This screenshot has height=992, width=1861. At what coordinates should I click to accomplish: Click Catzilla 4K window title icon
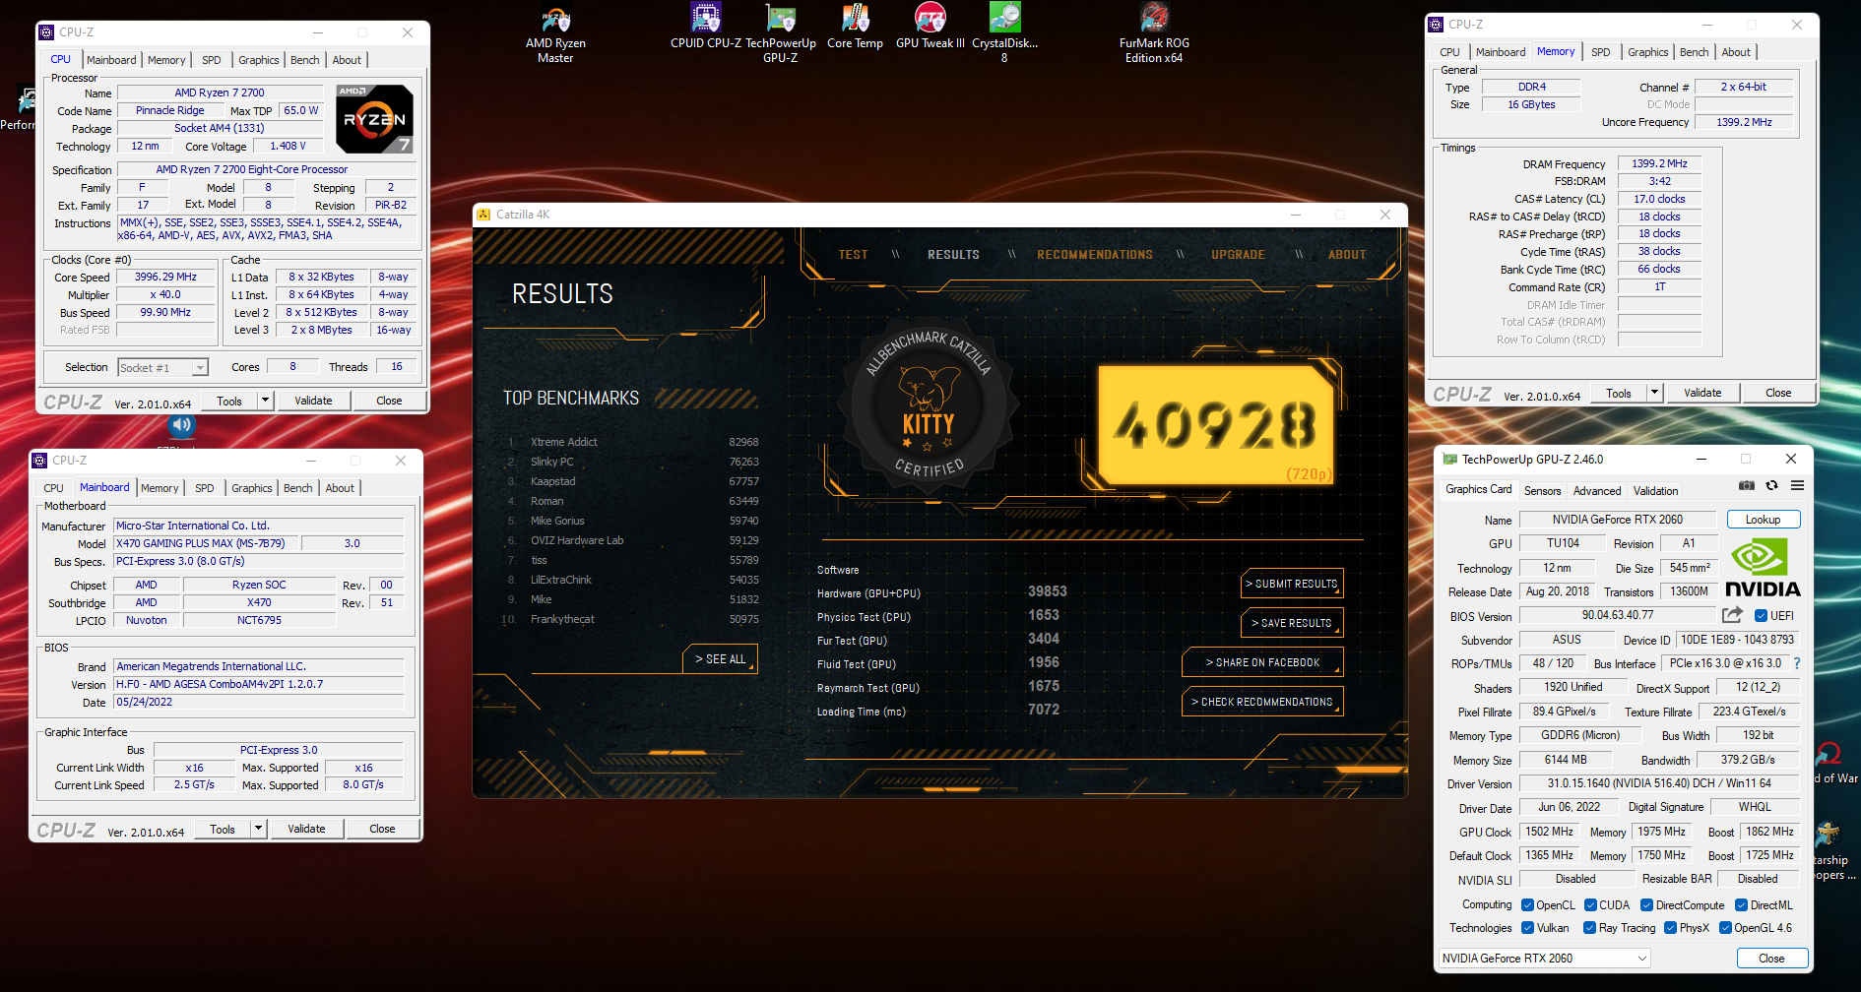[483, 215]
